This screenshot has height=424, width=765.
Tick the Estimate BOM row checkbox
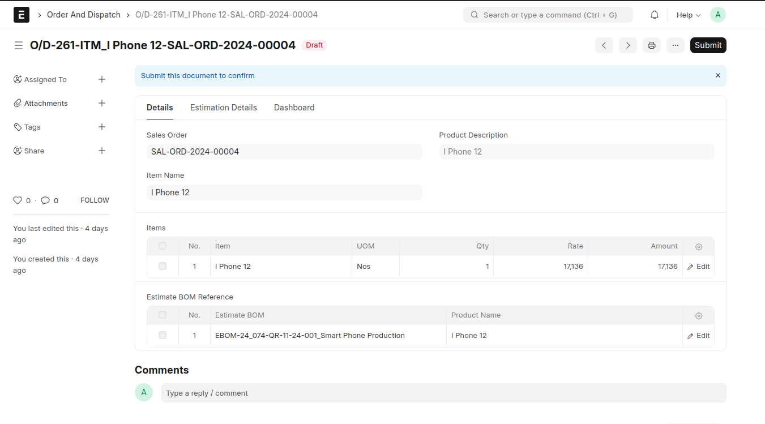pos(163,336)
